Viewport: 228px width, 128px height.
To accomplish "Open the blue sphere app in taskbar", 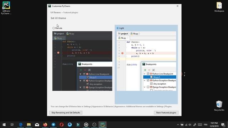I will 70,125.
